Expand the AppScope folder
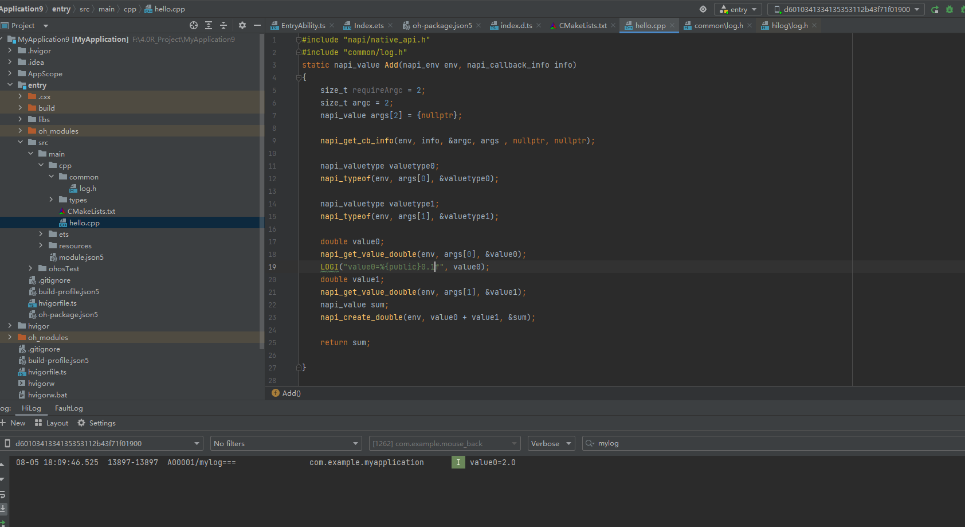This screenshot has height=527, width=965. pyautogui.click(x=10, y=73)
